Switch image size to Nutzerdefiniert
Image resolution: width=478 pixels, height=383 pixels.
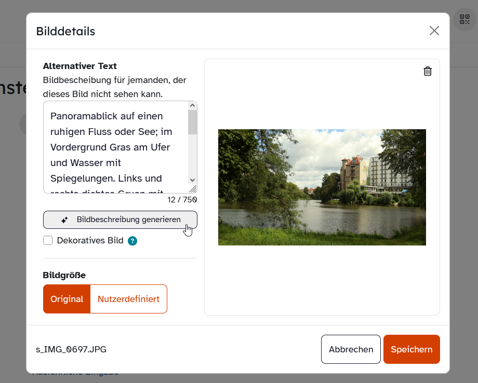128,299
